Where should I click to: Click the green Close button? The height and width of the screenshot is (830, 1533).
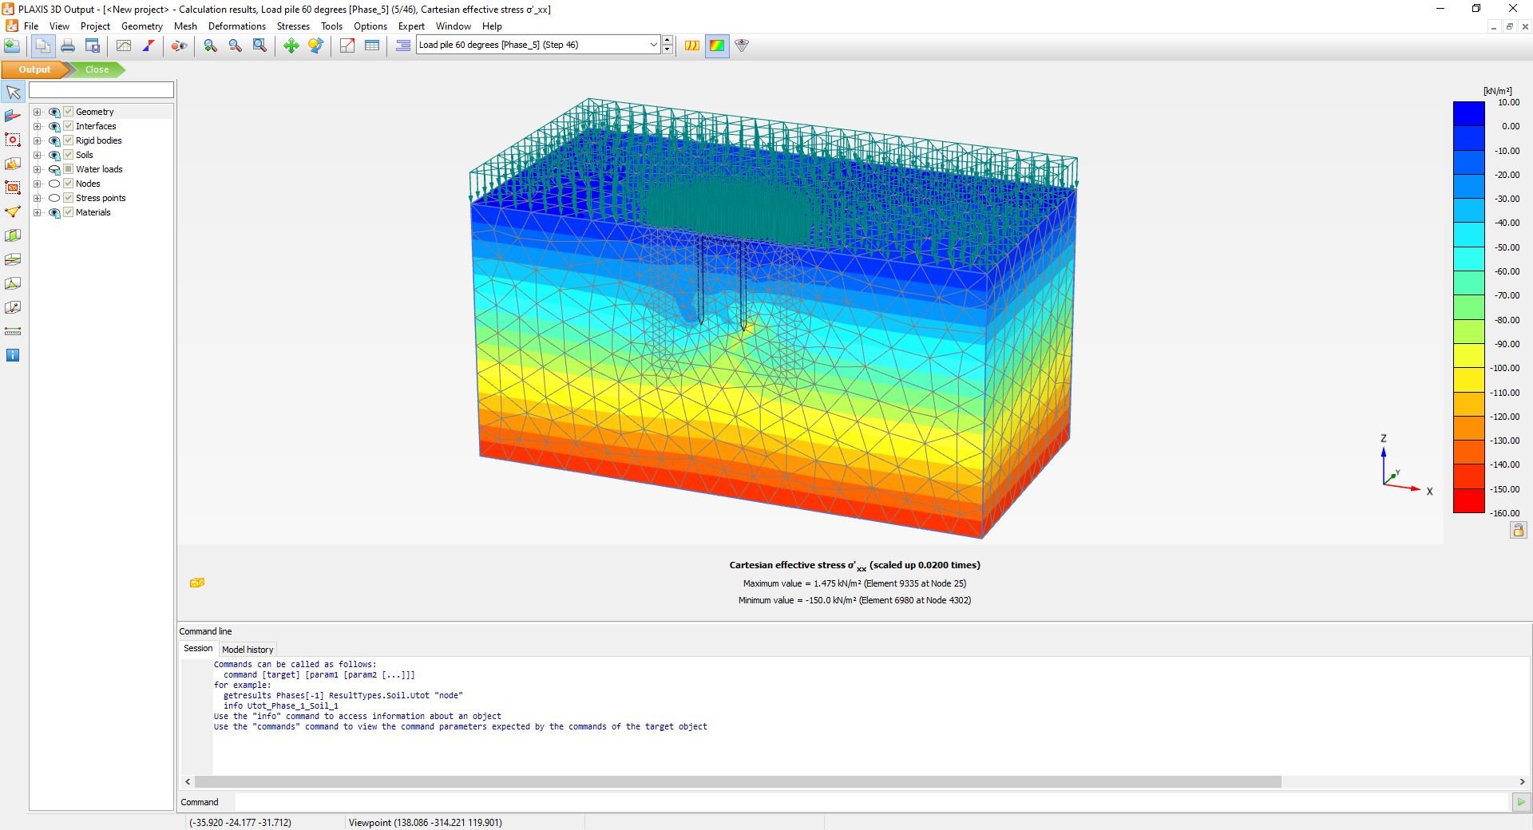[x=97, y=69]
